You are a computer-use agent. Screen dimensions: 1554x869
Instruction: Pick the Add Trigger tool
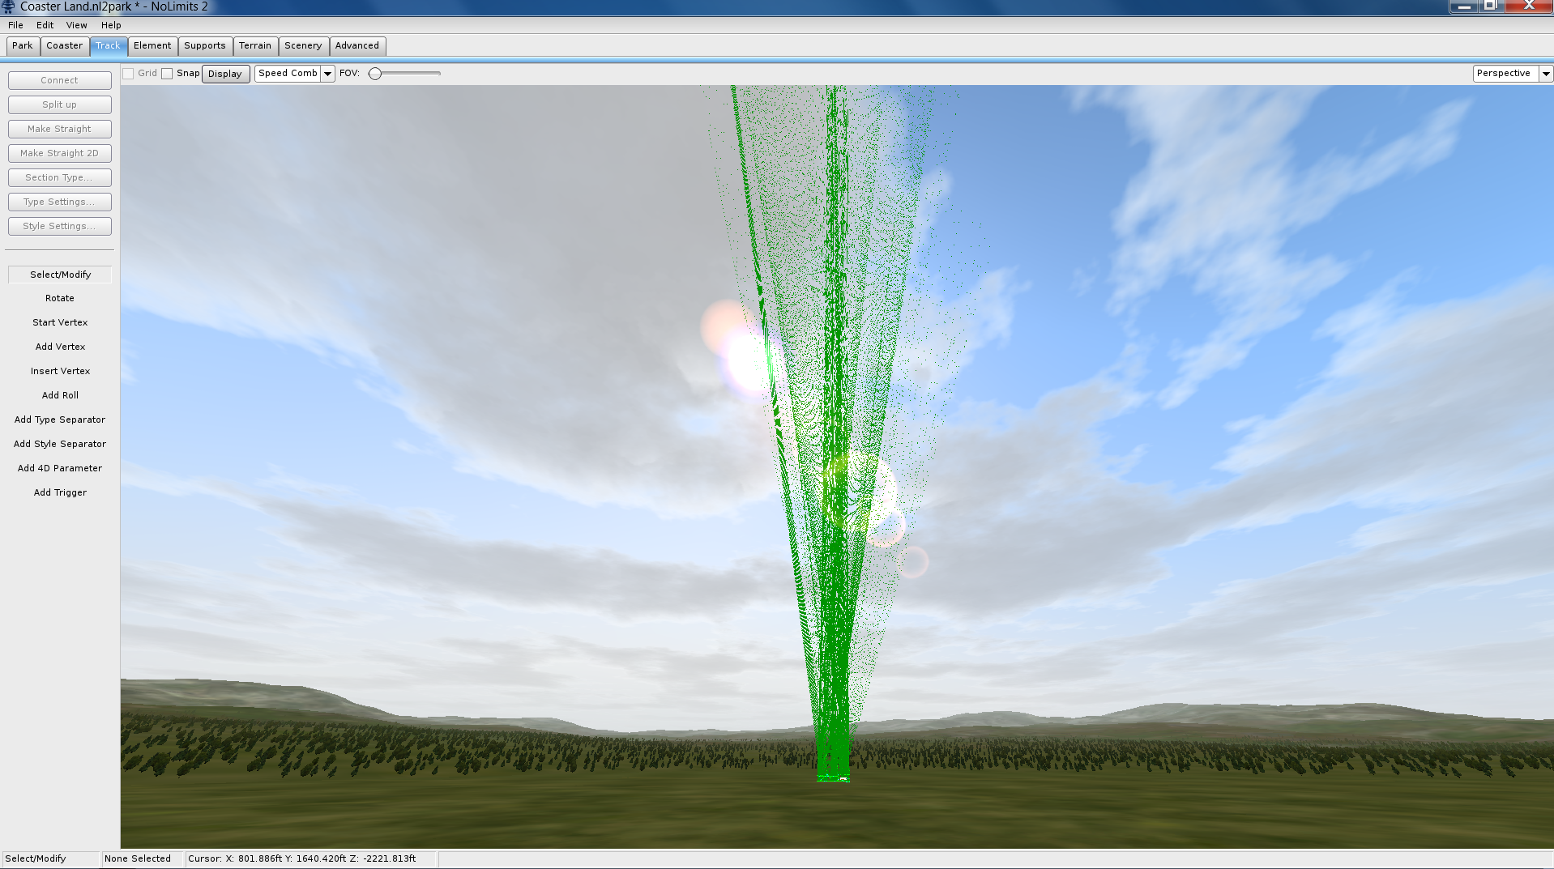click(x=60, y=492)
